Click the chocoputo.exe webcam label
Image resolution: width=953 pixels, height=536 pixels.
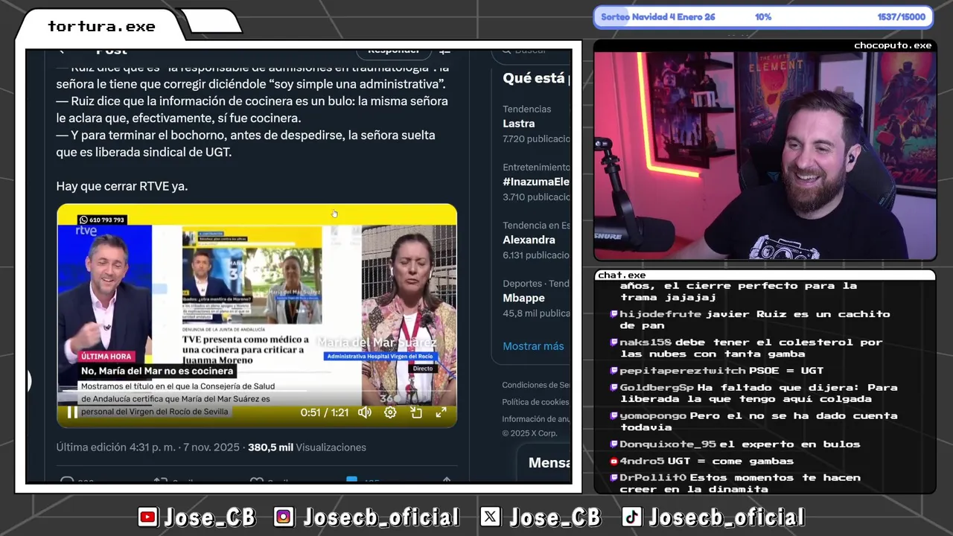(892, 45)
